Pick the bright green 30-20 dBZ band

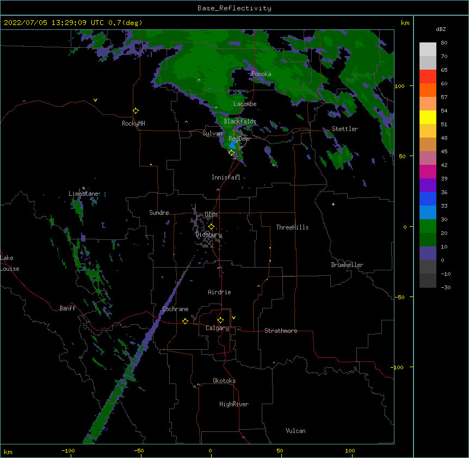(428, 226)
